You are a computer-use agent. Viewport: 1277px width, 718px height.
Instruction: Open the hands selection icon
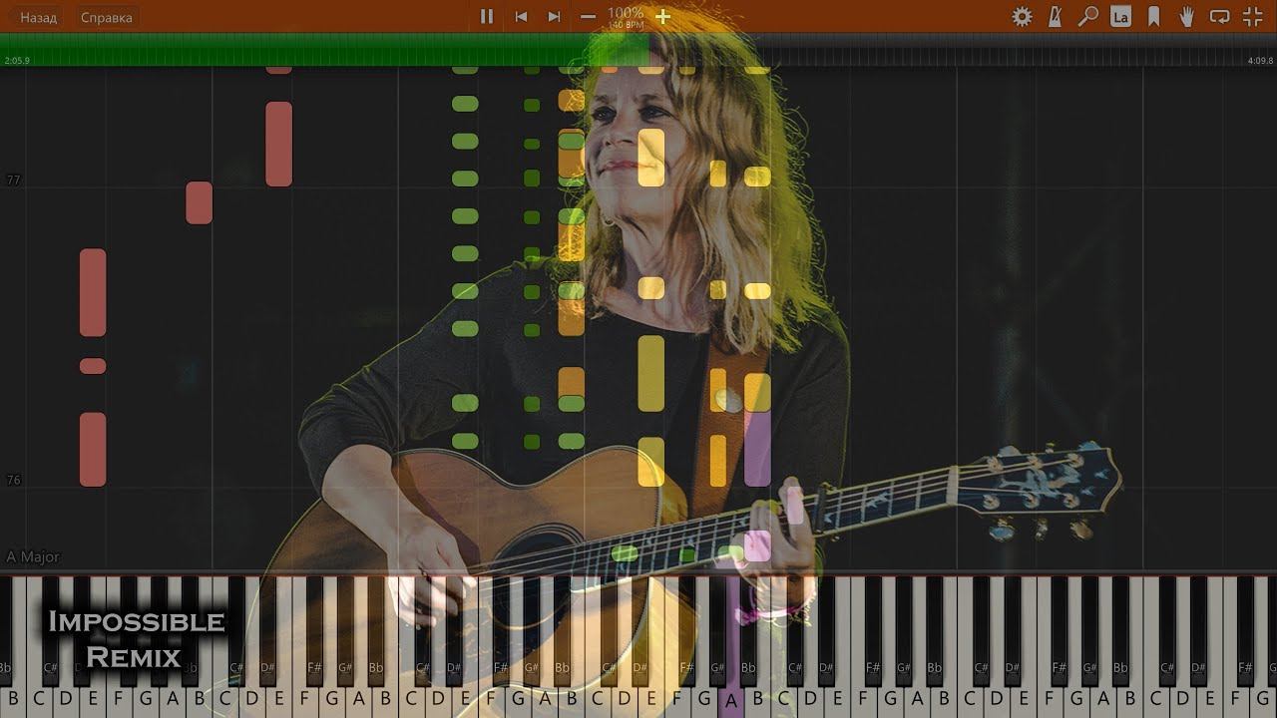[x=1187, y=16]
